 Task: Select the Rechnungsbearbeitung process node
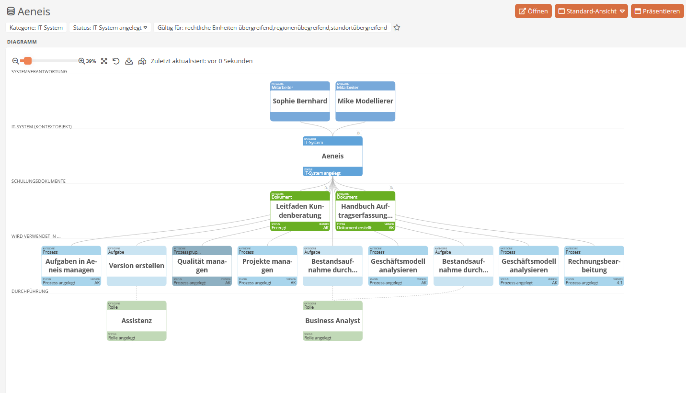[594, 266]
